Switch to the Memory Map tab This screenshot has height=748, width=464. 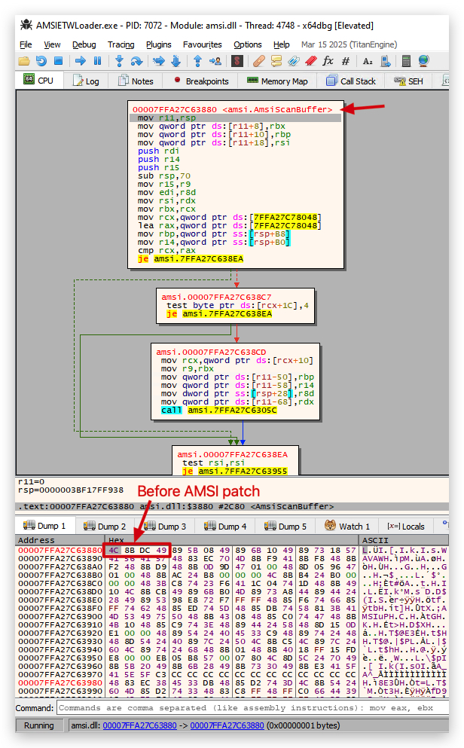tap(277, 81)
